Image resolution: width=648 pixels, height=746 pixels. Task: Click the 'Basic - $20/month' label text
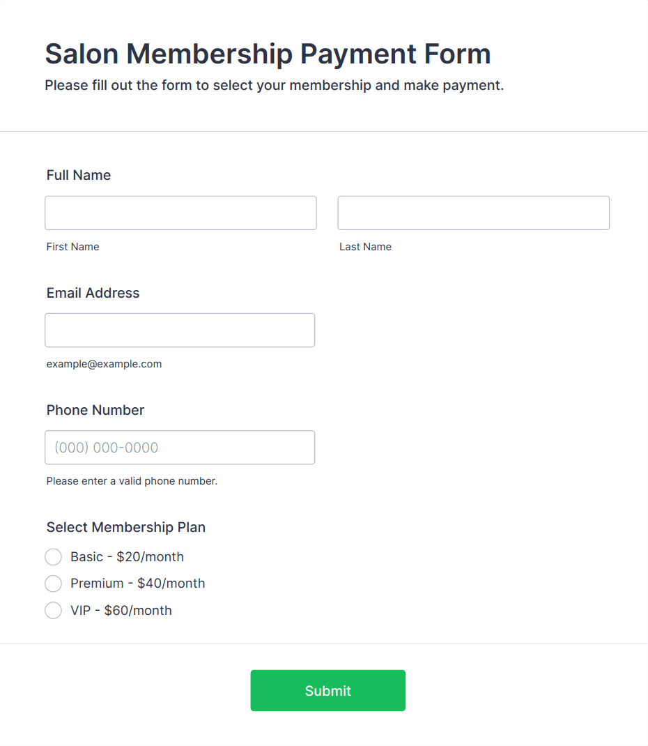pos(127,557)
